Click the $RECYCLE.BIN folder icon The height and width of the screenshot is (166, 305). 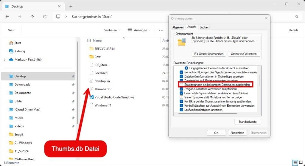[91, 49]
